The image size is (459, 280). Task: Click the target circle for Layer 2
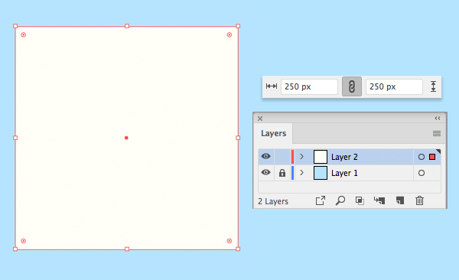[x=422, y=157]
